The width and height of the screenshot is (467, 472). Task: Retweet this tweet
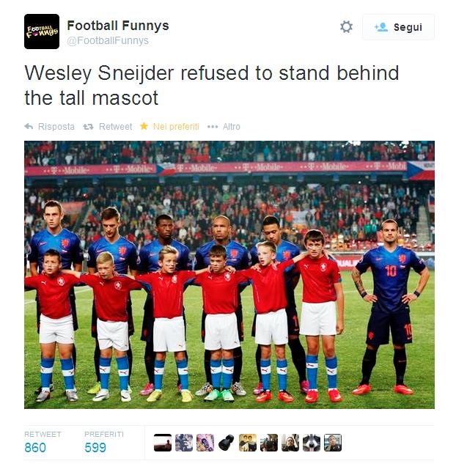108,126
